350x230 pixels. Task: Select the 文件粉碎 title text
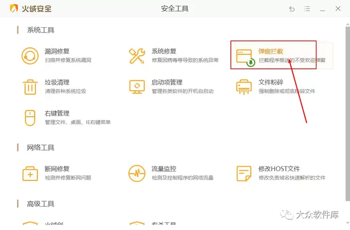pyautogui.click(x=271, y=82)
